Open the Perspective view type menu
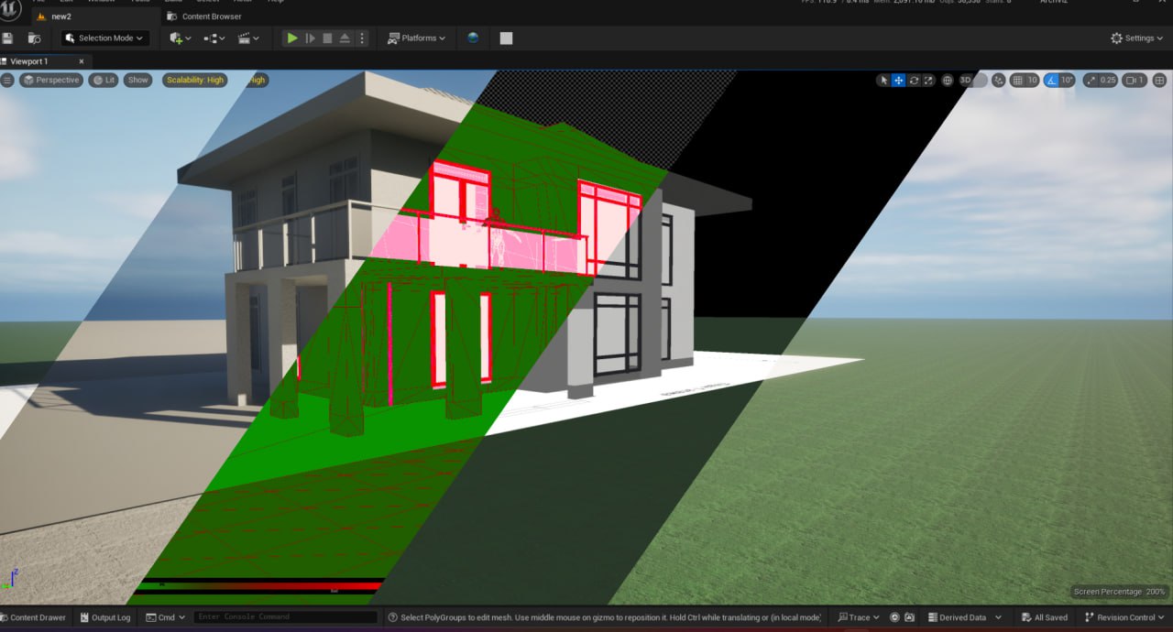 point(51,81)
